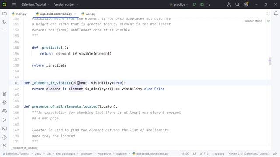
Task: Debug the practice configuration
Action: (202, 4)
